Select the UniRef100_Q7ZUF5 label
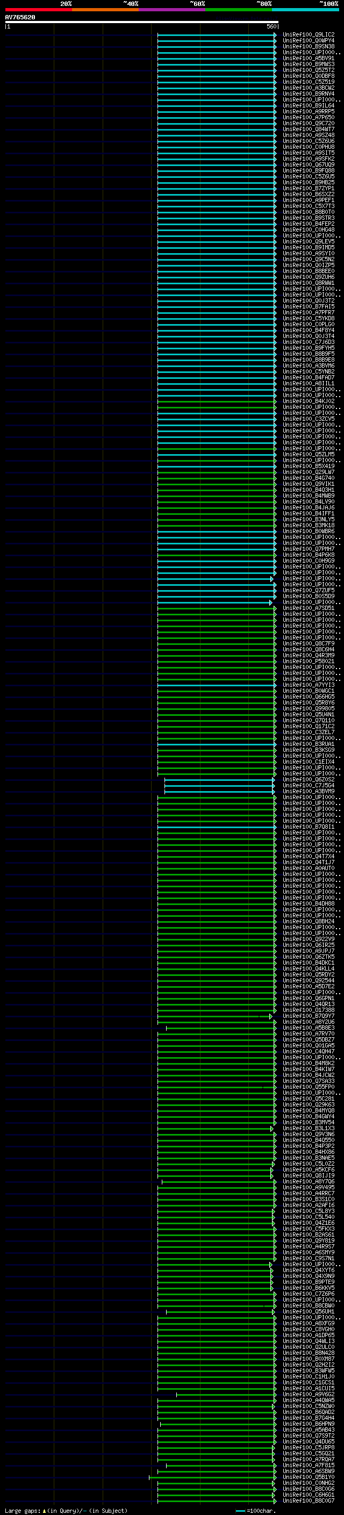 [309, 591]
